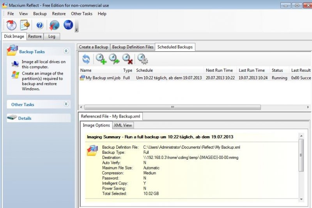Screen dimensions: 312x208
Task: Click the Um 10:22 täglich schedule cell
Action: [169, 78]
